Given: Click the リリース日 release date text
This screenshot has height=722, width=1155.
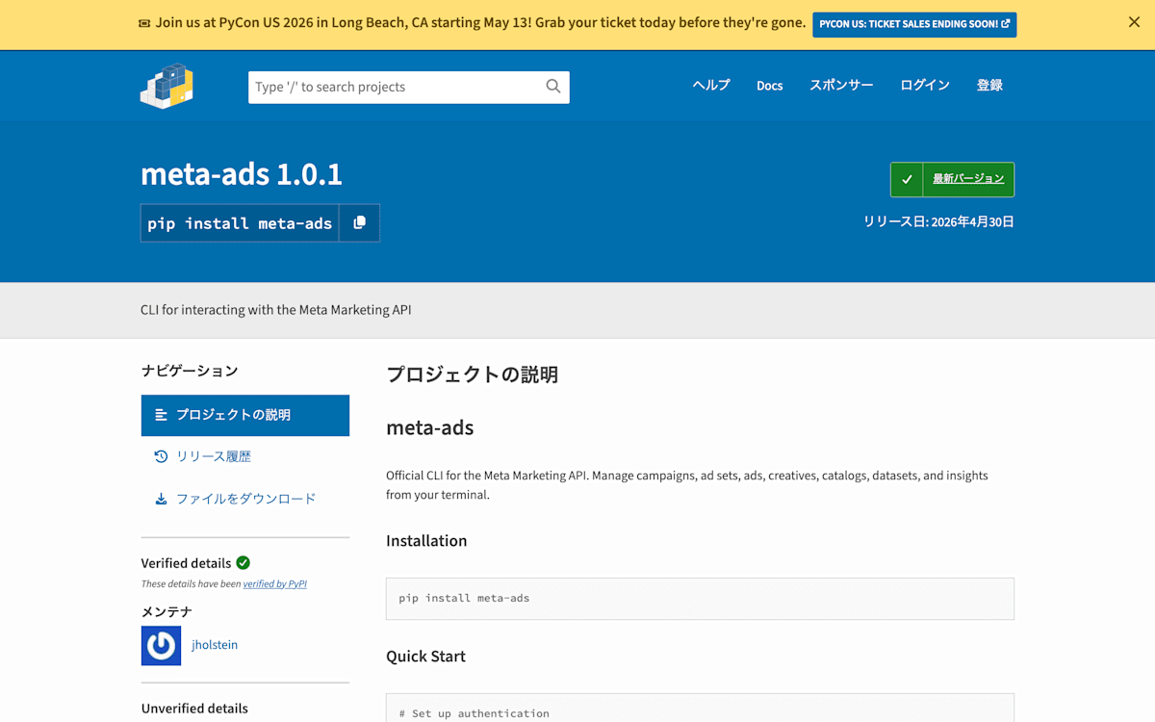Looking at the screenshot, I should click(938, 221).
